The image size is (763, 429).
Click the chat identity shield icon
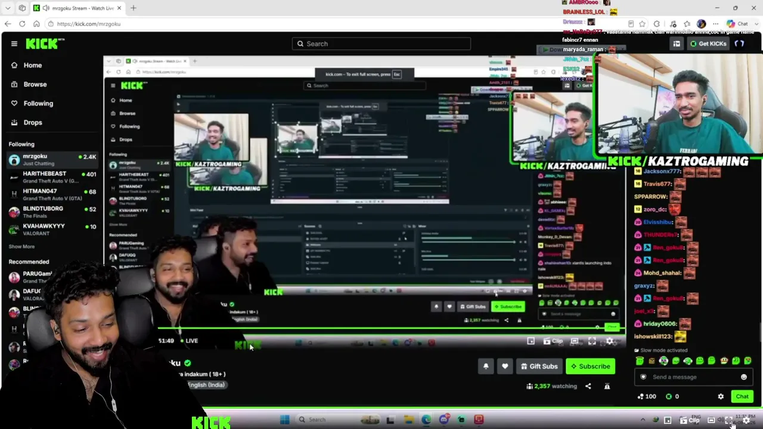(x=643, y=377)
